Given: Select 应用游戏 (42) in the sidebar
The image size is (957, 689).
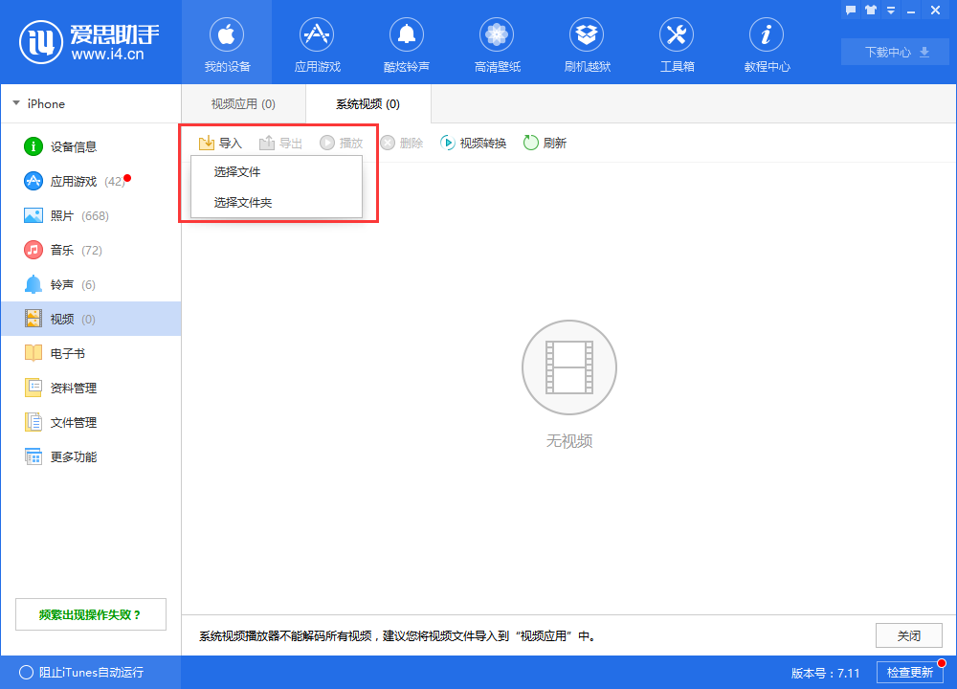Looking at the screenshot, I should click(91, 181).
